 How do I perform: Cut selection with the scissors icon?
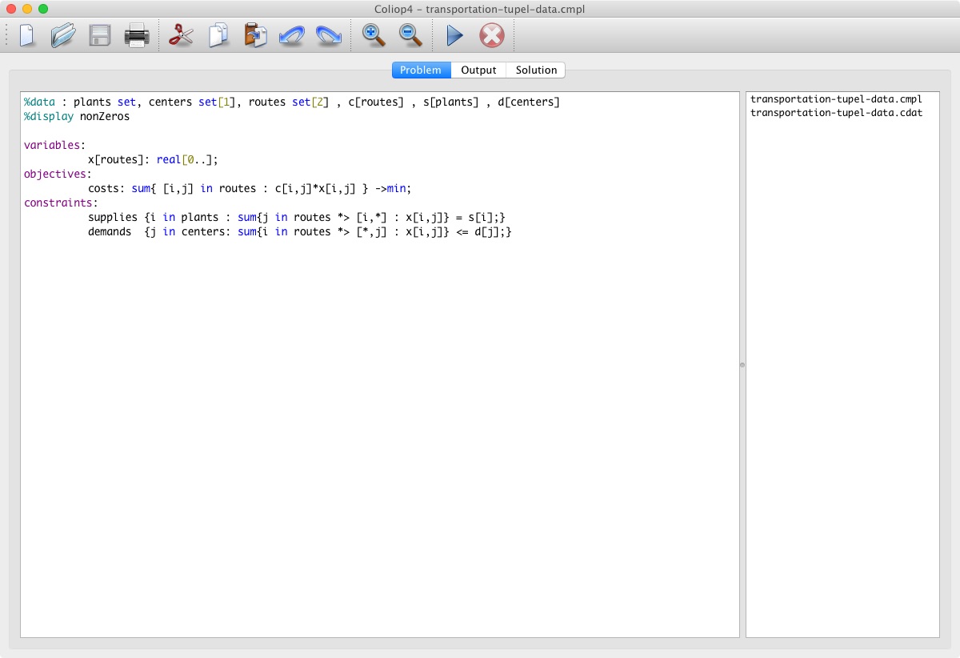click(x=181, y=36)
